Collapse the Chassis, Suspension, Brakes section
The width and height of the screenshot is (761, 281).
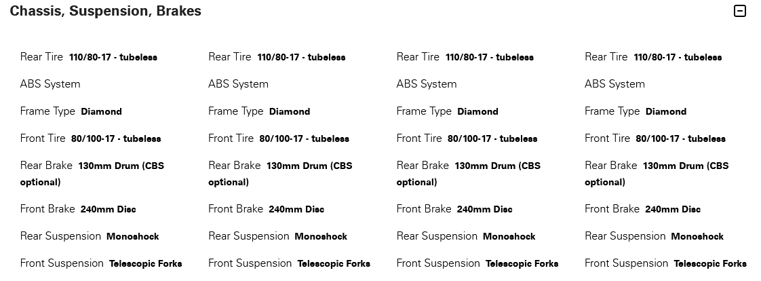(x=739, y=11)
